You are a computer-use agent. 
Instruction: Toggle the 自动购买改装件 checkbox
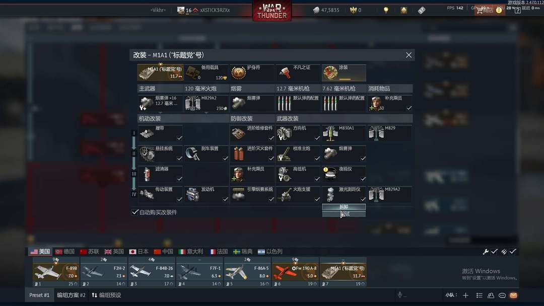[x=135, y=212]
